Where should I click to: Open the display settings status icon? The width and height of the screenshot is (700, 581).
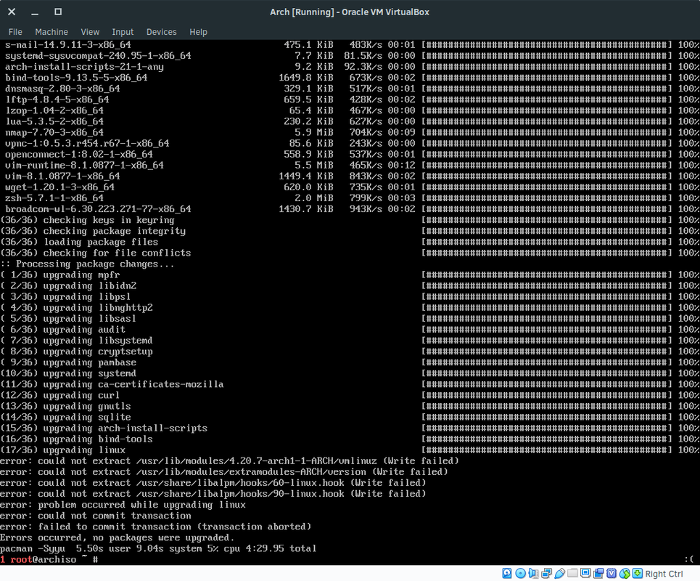[585, 574]
